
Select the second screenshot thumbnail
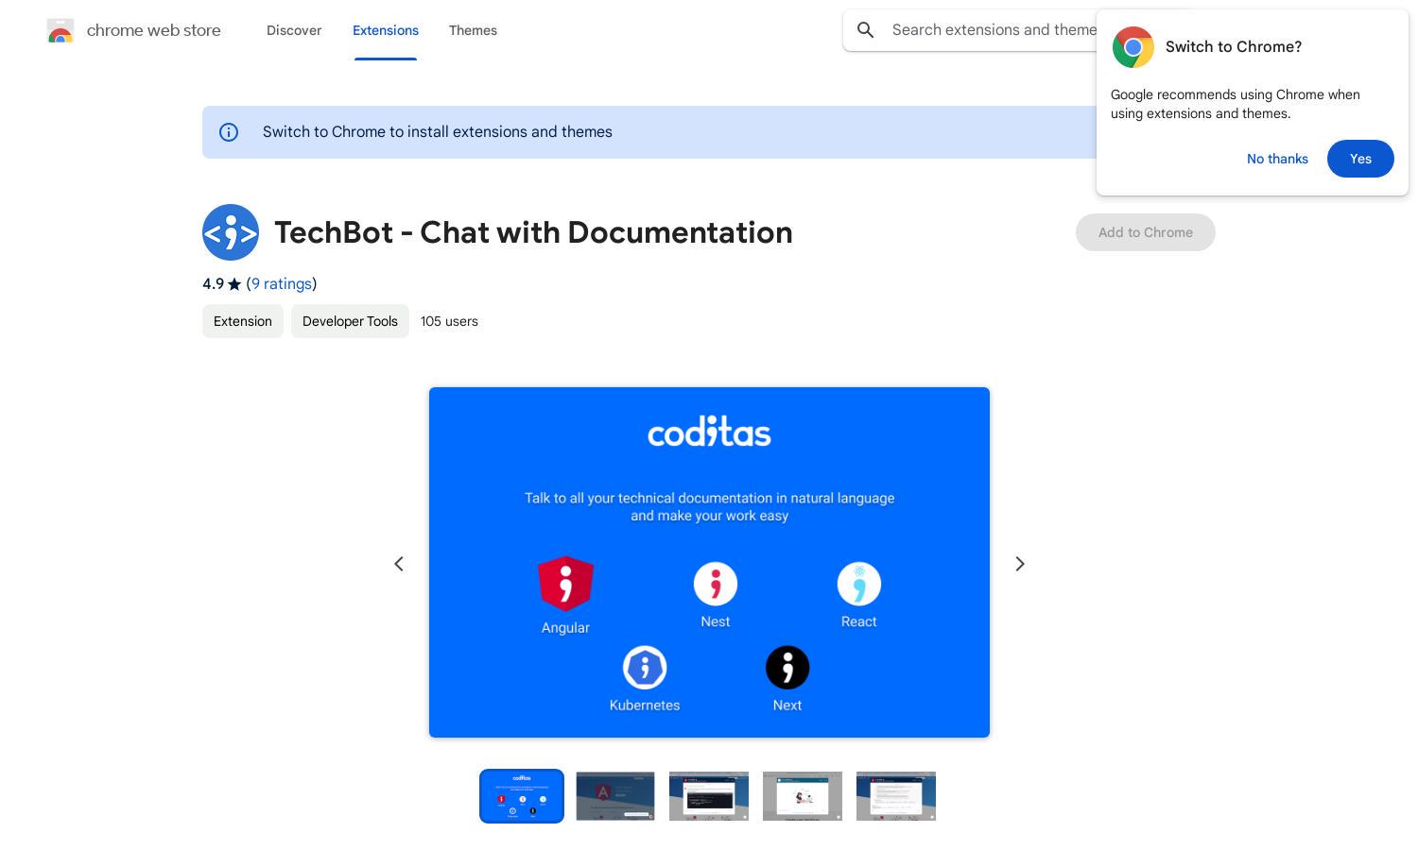tap(615, 796)
